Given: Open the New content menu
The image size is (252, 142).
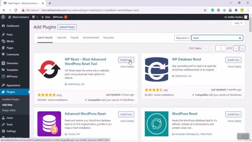Looking at the screenshot, I should (46, 17).
